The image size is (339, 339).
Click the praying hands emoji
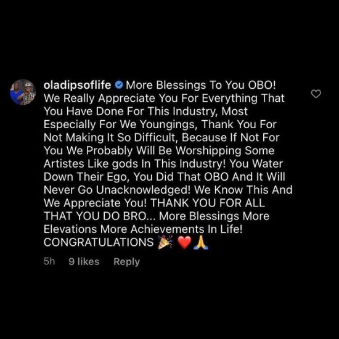click(201, 243)
